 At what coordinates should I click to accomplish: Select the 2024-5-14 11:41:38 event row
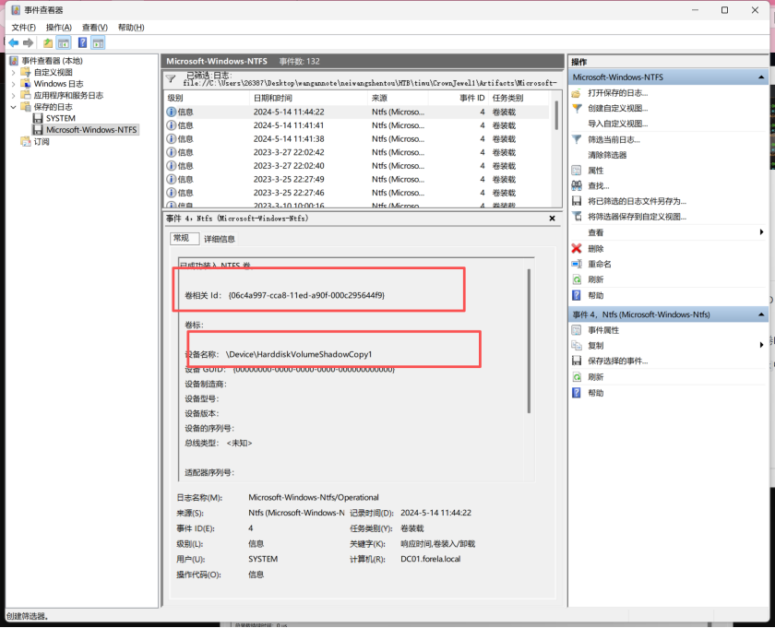[357, 139]
